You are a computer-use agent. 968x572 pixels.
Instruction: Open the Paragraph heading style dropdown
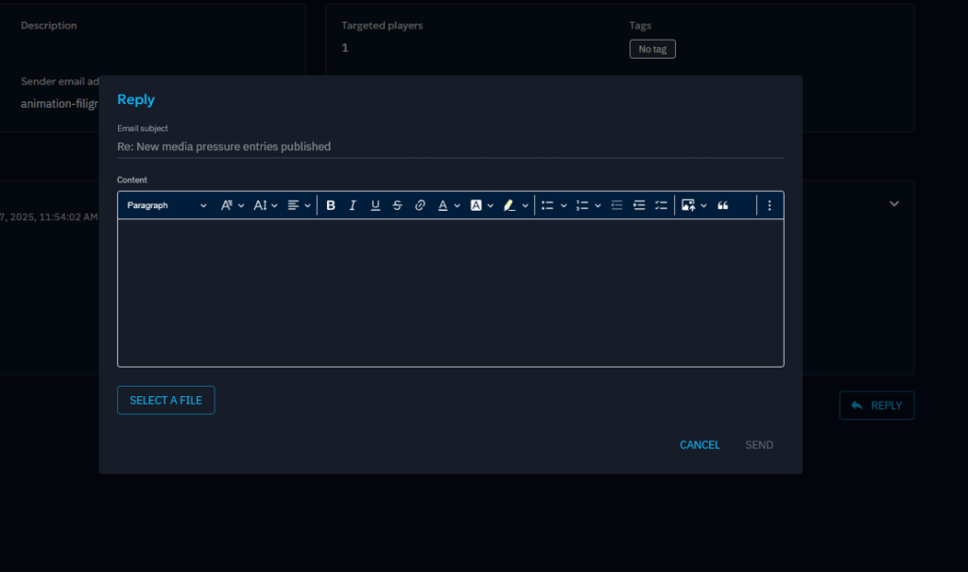pyautogui.click(x=166, y=205)
